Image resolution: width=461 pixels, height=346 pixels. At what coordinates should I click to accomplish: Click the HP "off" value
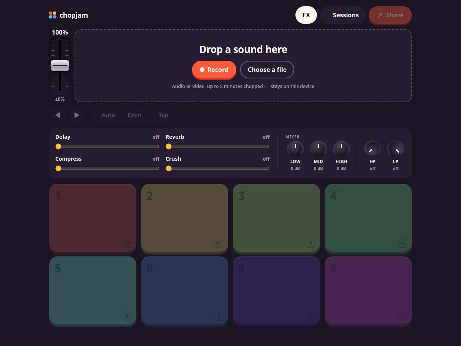click(x=373, y=168)
